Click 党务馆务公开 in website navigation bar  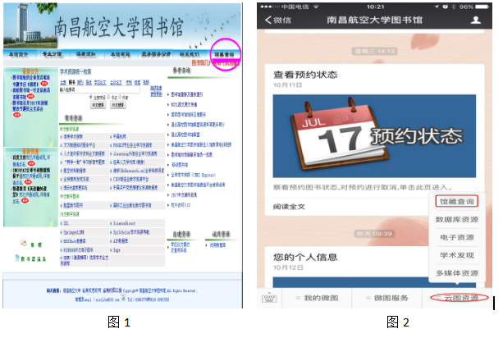156,54
